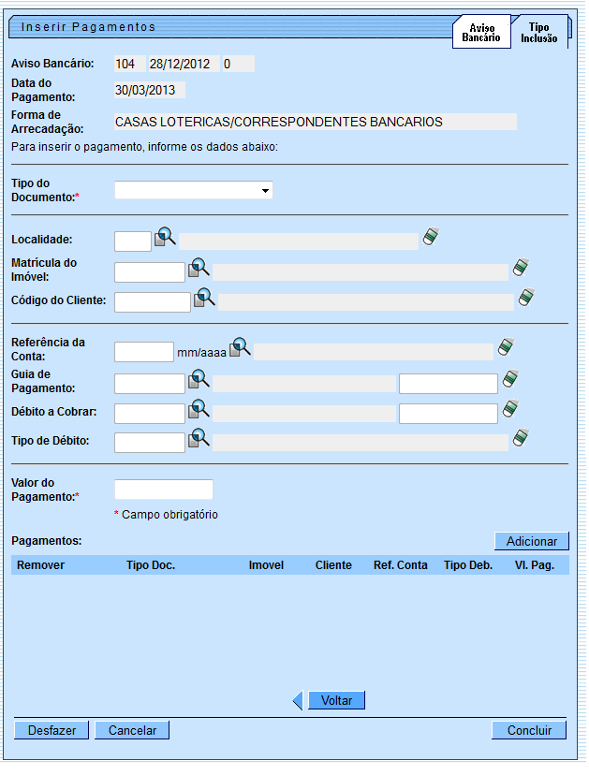
Task: Open the Débito a Cobrar search lookup
Action: point(199,409)
